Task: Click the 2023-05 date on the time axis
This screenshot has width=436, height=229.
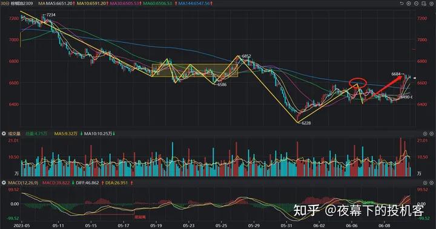Action: coord(22,225)
